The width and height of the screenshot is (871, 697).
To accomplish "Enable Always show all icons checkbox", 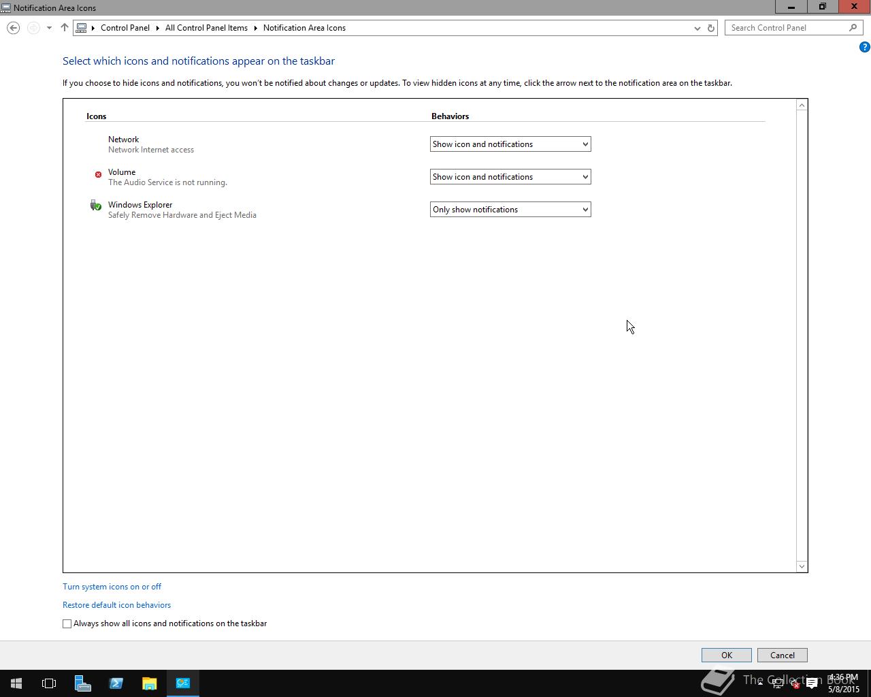I will pyautogui.click(x=67, y=623).
